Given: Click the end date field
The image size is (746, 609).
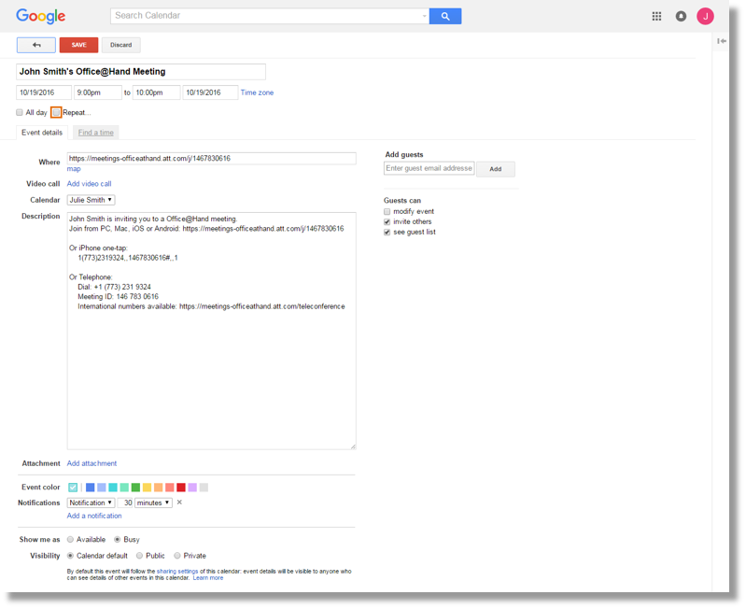Looking at the screenshot, I should click(210, 92).
